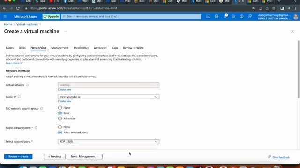Image resolution: width=300 pixels, height=168 pixels.
Task: Open the top bar Feedback icon
Action: pyautogui.click(x=250, y=17)
